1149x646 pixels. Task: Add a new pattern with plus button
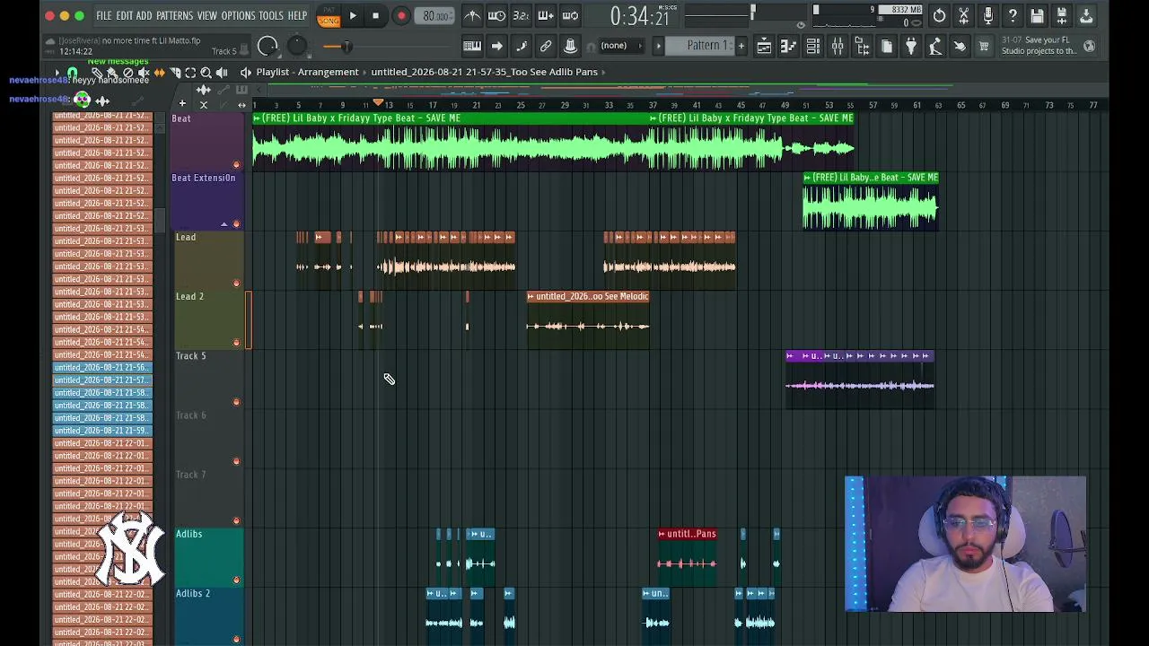741,46
